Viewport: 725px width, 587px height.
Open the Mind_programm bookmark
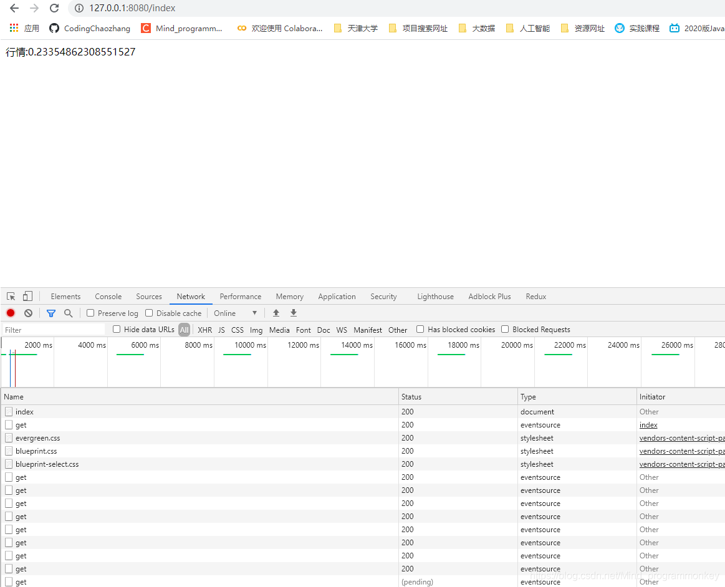pos(181,28)
